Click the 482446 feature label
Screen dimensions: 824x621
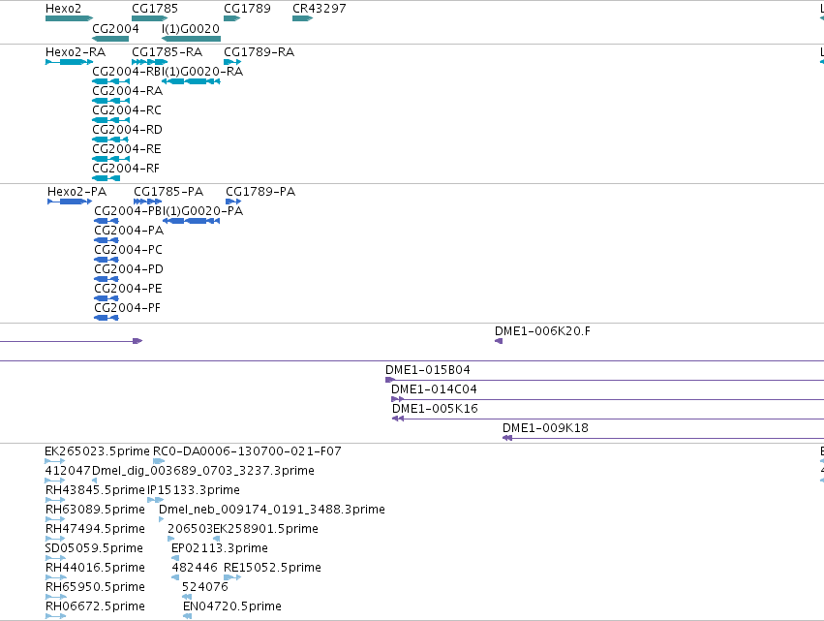(195, 569)
